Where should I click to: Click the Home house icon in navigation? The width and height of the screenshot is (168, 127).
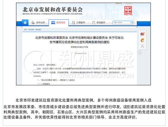coord(25,22)
